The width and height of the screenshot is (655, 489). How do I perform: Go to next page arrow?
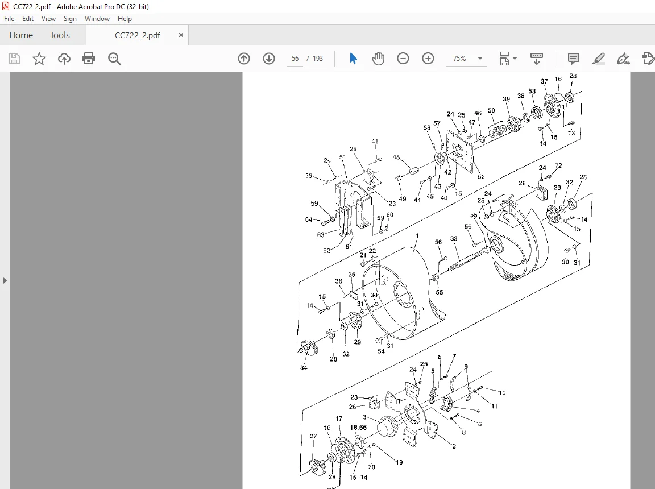[269, 59]
